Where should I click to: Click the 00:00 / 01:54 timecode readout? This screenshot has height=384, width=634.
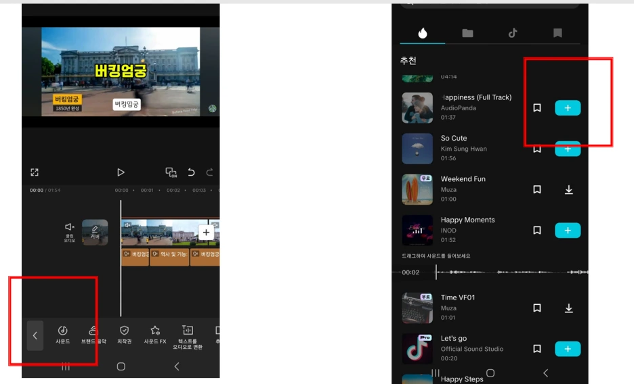pyautogui.click(x=45, y=191)
